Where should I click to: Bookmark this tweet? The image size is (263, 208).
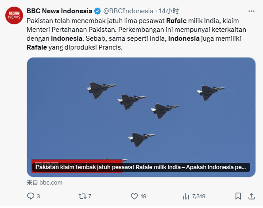238,196
